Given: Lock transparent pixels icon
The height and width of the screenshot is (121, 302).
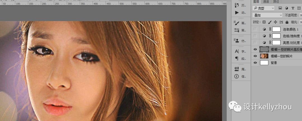Looking at the screenshot, I should (264, 22).
